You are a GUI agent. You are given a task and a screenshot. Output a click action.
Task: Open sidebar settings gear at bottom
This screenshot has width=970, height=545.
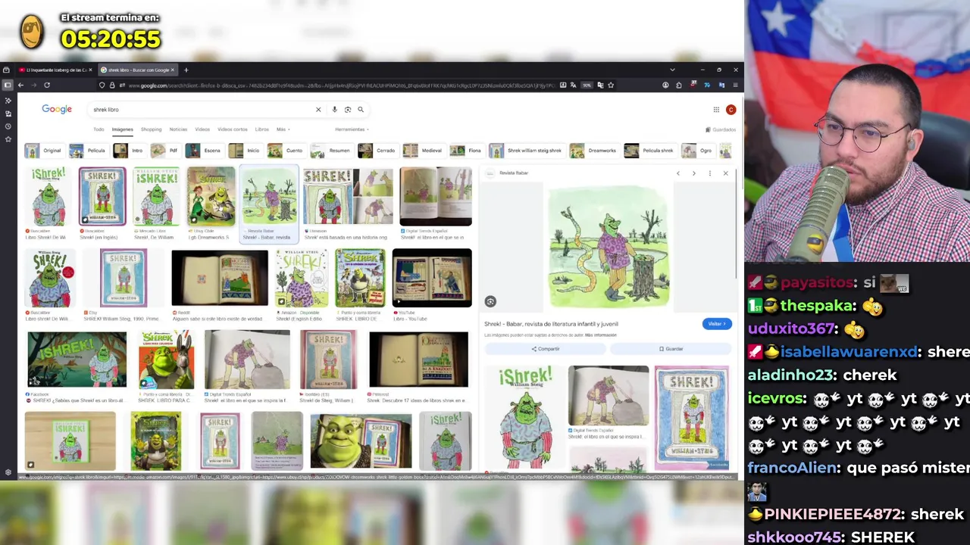[x=8, y=473]
